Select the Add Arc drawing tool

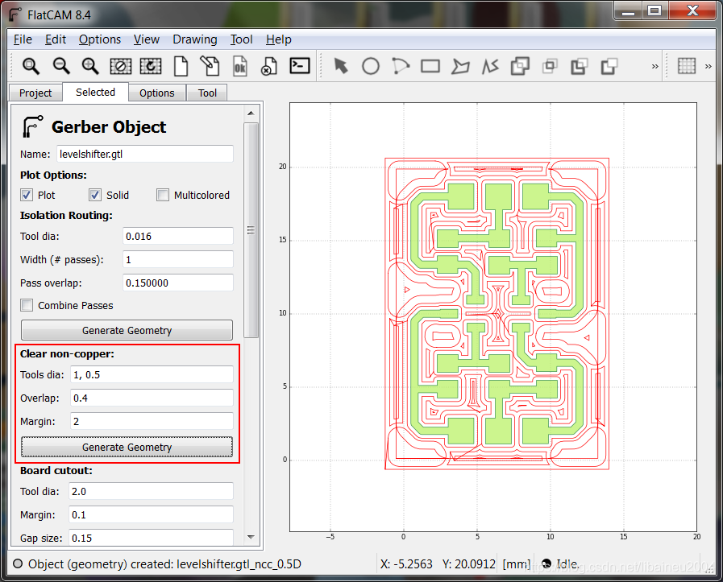(401, 66)
